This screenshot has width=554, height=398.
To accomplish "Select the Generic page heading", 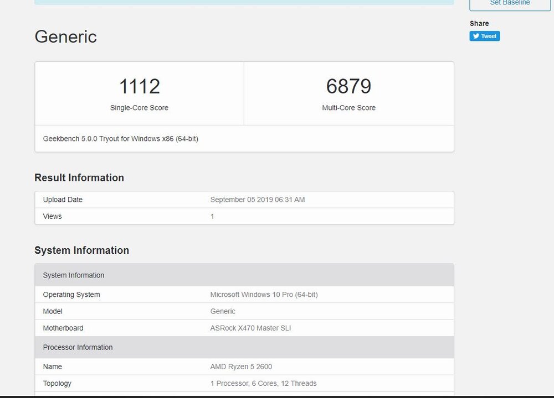I will [66, 36].
